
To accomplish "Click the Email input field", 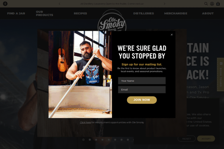I will click(x=142, y=90).
